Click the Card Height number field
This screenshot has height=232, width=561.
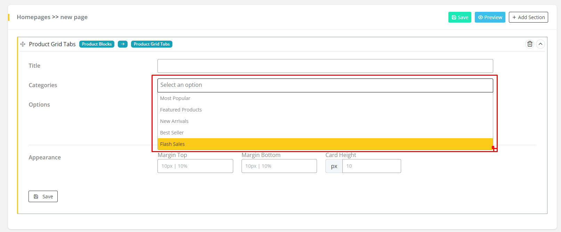pos(371,166)
